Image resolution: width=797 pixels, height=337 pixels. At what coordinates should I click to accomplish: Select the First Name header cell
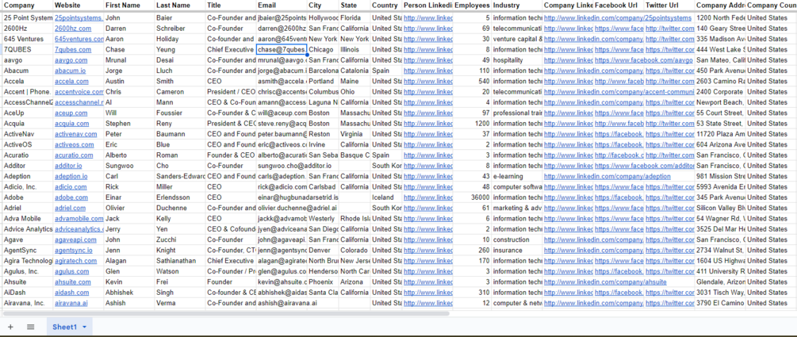[129, 6]
